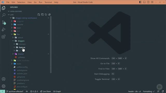This screenshot has width=166, height=93.
Task: Open the .editorconfig file
Action: (x=22, y=67)
